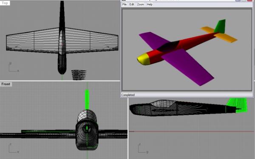255x159 pixels.
Task: Open the Zoom menu
Action: (x=141, y=4)
